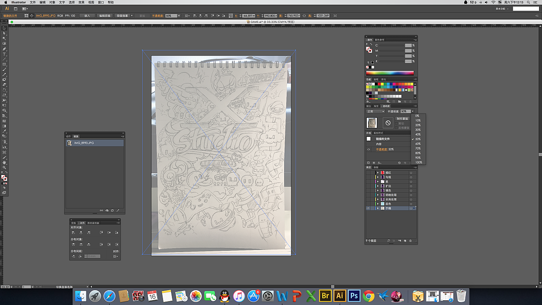Open the 正常 blending mode dropdown
Screen dimensions: 542x305
point(376,111)
